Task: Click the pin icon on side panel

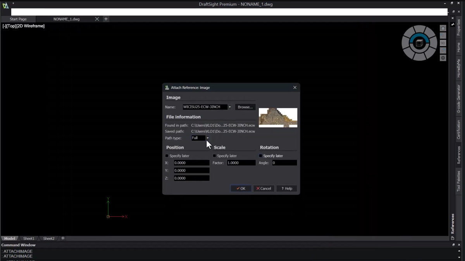Action: point(453,24)
